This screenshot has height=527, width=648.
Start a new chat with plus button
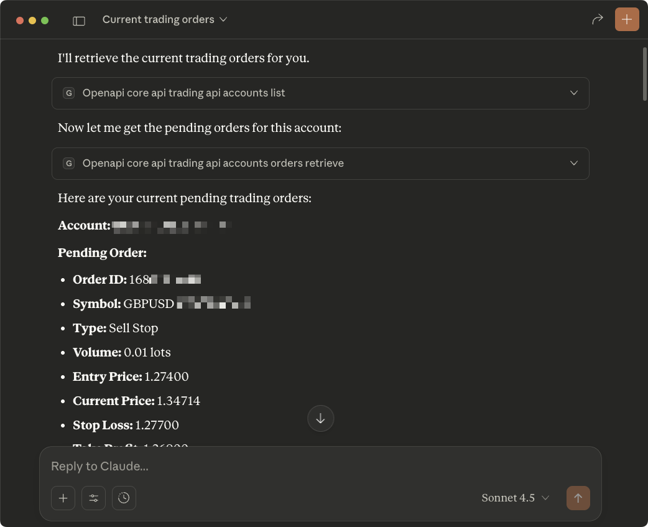pos(626,20)
